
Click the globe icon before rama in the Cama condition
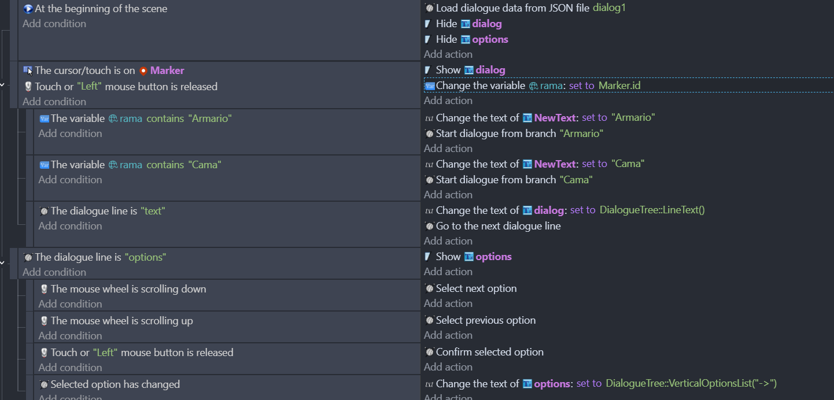(113, 165)
